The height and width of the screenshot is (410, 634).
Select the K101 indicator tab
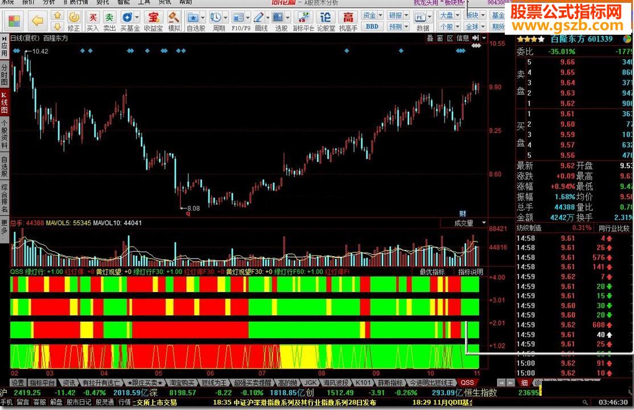click(363, 383)
